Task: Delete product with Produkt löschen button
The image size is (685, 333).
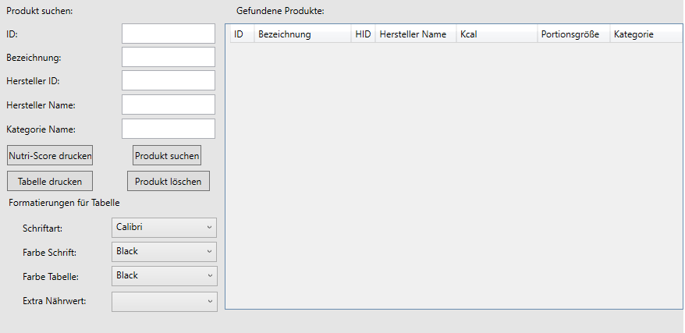Action: click(x=169, y=181)
